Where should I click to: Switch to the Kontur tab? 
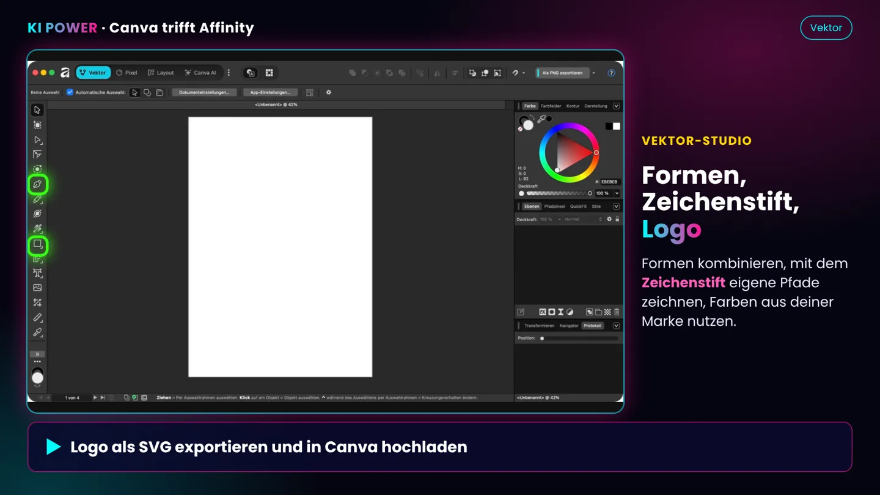[573, 106]
